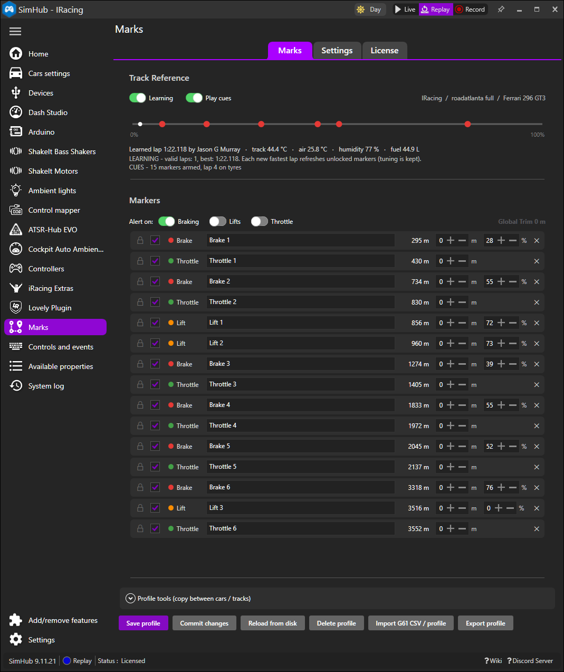
Task: Increase Brake 1 distance offset
Action: (451, 240)
